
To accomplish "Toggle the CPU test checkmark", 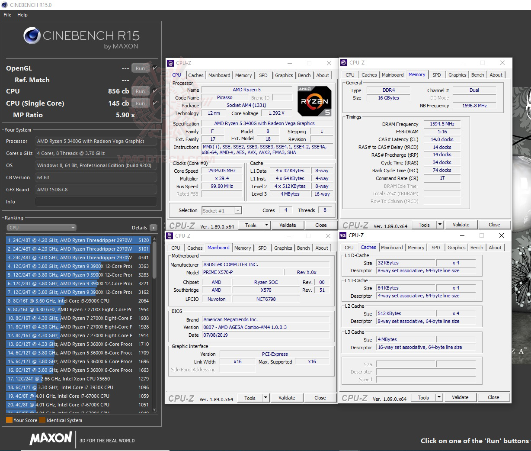I will pos(154,91).
